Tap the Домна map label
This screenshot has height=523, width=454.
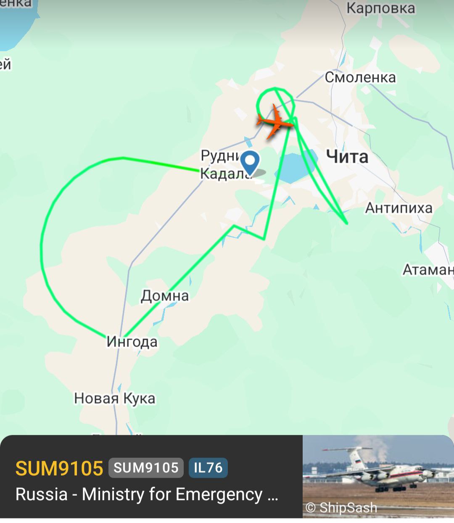(x=165, y=296)
